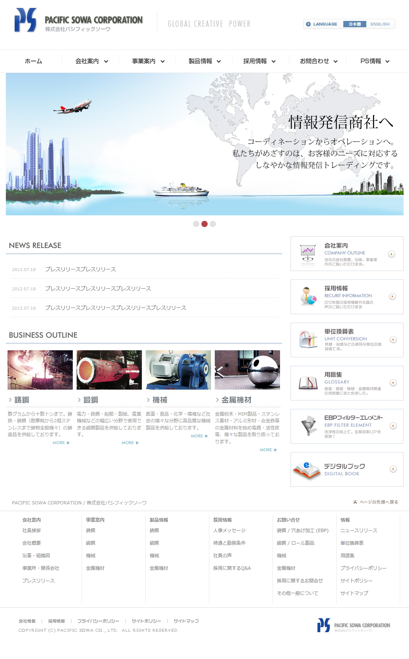Click the Pacific Sowa Corporation header logo
The image size is (409, 659).
pos(79,21)
